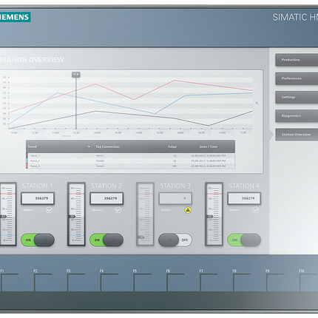Screen dimensions: 318x318
Task: Turn off the Station 1 ON switch
Action: 38,240
